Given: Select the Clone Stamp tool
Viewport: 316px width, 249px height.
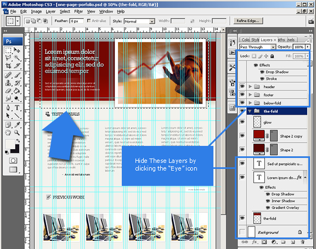Looking at the screenshot, I should click(x=8, y=83).
